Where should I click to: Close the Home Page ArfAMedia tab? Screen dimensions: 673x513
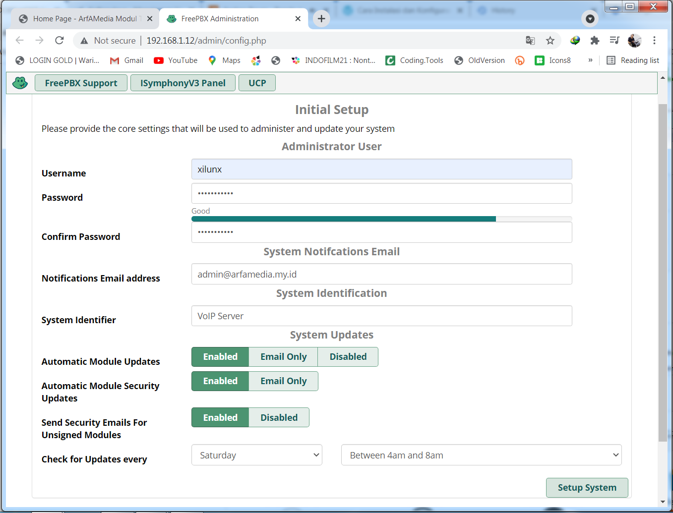[x=150, y=19]
